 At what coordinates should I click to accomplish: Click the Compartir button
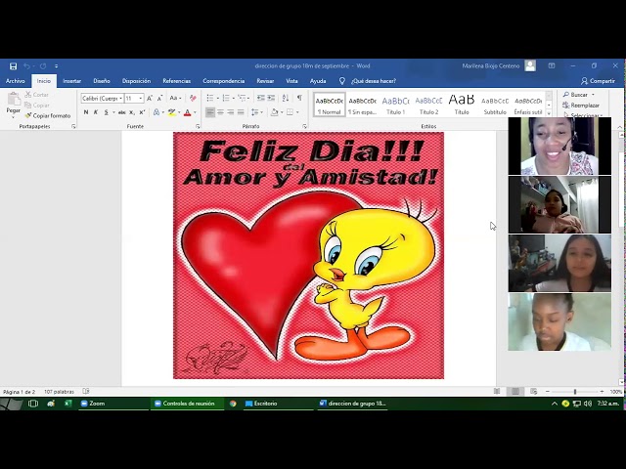point(598,81)
